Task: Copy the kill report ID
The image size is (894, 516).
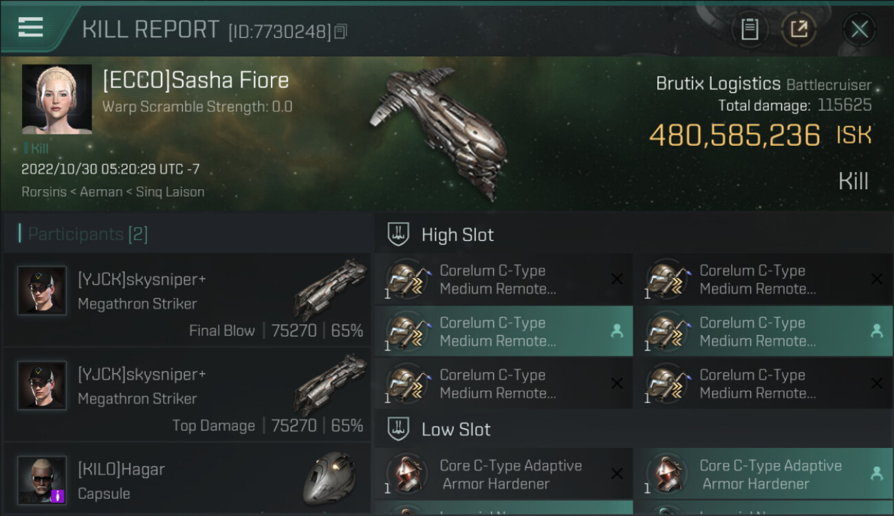Action: click(x=341, y=31)
